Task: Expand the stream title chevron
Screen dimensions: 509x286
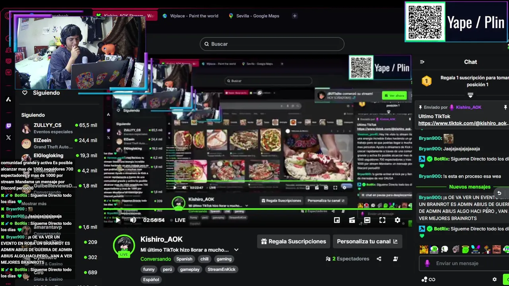Action: pyautogui.click(x=236, y=250)
